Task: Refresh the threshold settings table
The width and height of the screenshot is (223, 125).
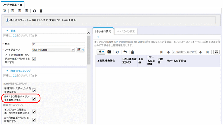Action: click(x=117, y=52)
